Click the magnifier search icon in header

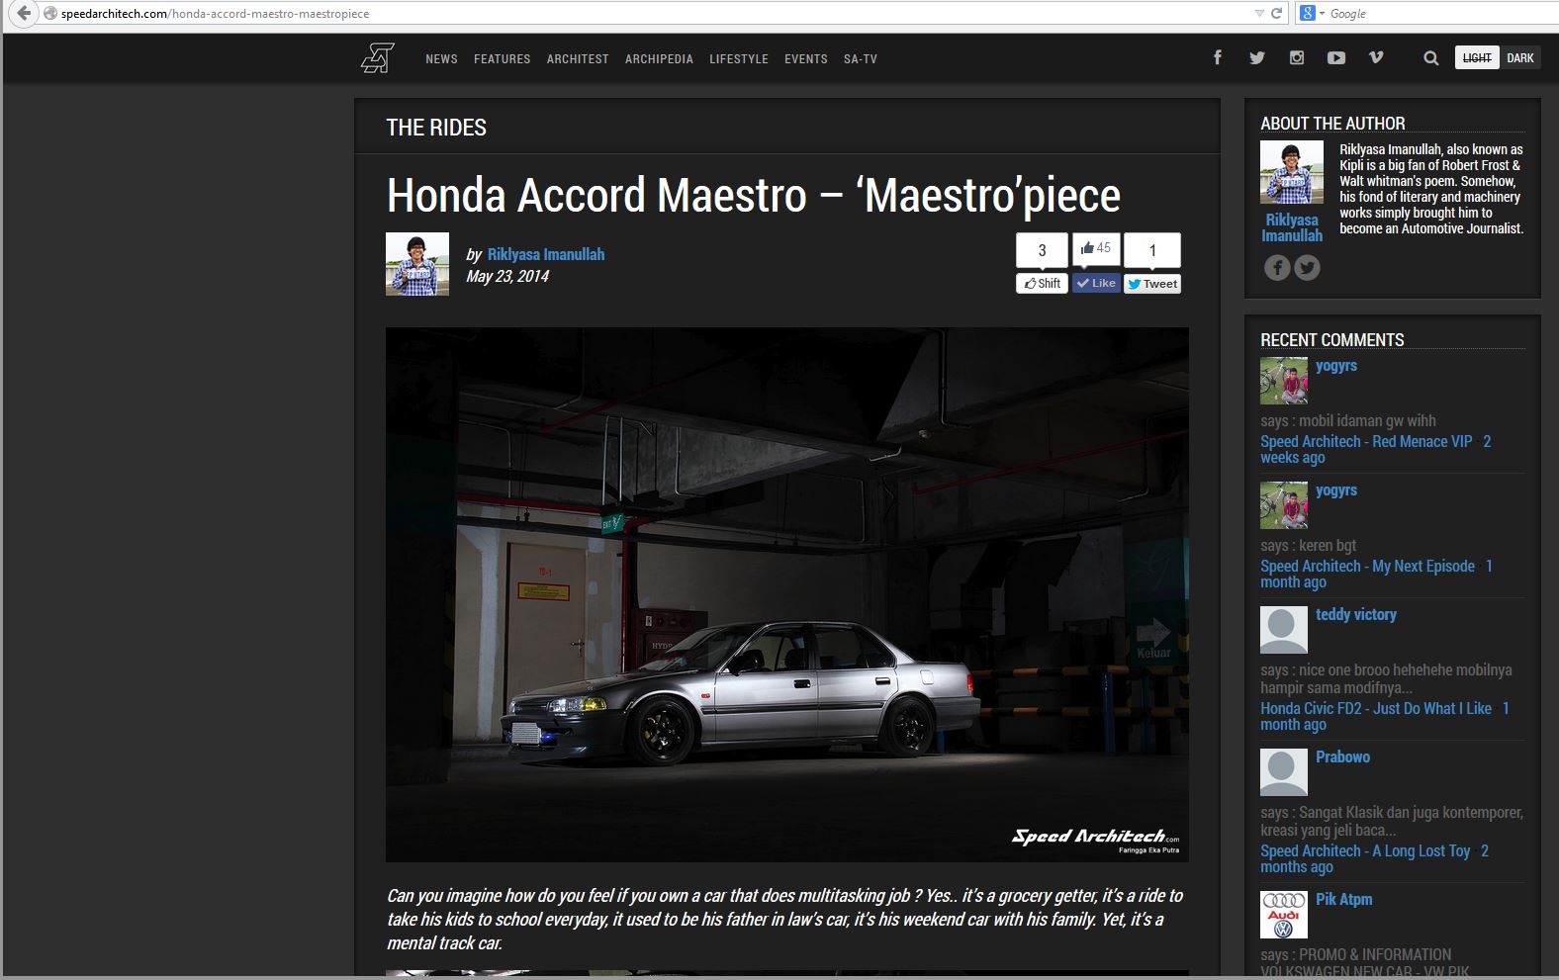point(1430,58)
